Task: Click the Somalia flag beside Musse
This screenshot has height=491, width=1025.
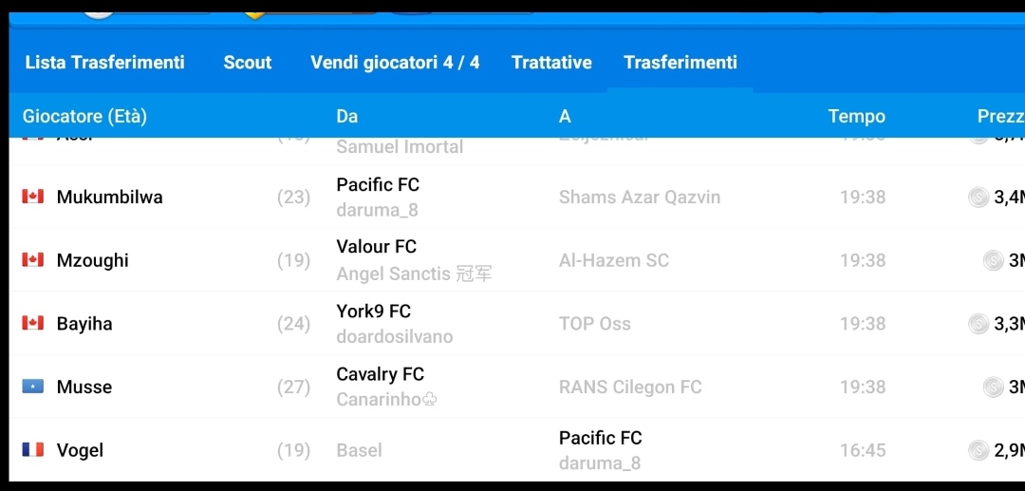Action: [x=33, y=387]
